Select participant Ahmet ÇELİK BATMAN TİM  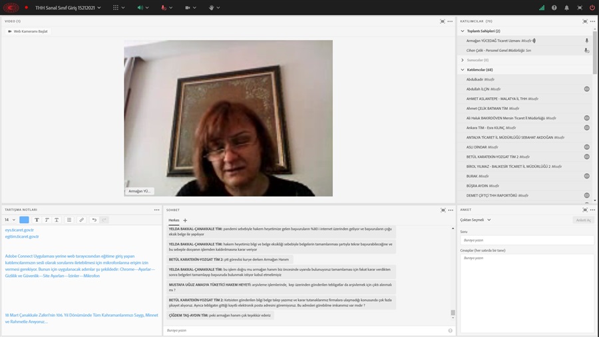(524, 109)
